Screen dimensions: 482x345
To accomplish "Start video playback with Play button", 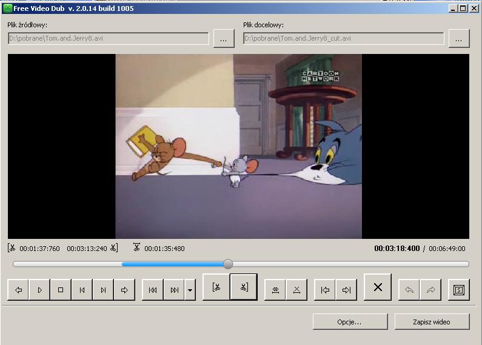I will pos(39,290).
